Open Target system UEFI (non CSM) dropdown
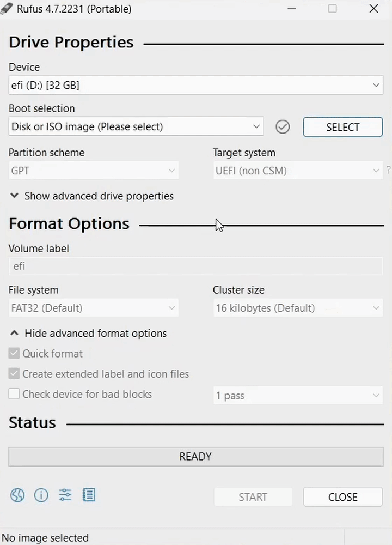The width and height of the screenshot is (392, 545). click(x=298, y=170)
